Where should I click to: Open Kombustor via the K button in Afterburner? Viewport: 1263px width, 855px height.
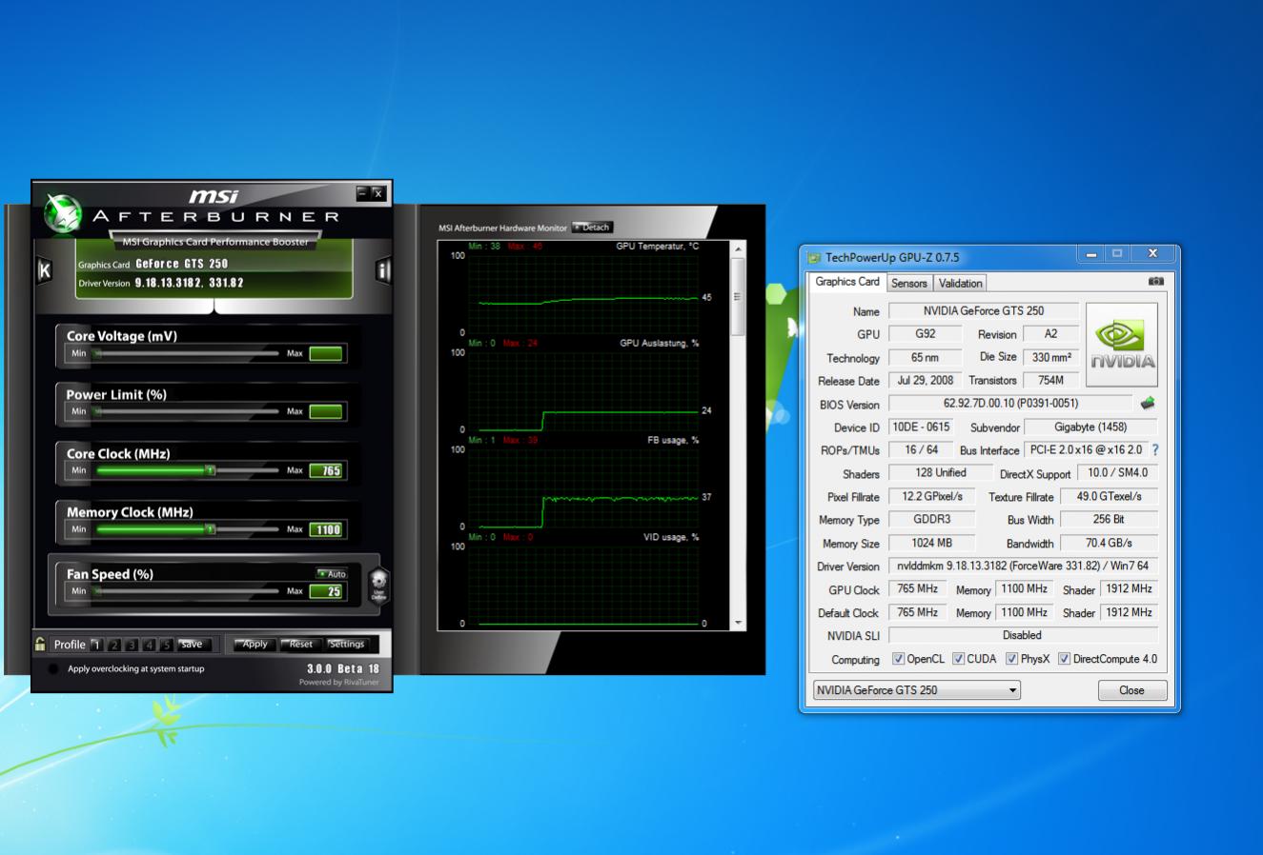click(x=44, y=270)
